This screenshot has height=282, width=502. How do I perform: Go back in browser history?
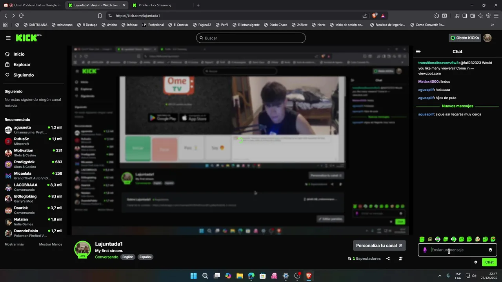pos(5,16)
